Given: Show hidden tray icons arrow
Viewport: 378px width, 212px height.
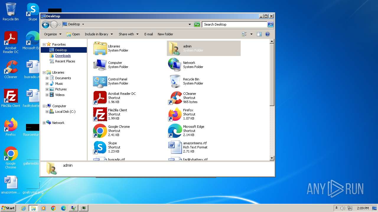Looking at the screenshot, I should coord(336,208).
